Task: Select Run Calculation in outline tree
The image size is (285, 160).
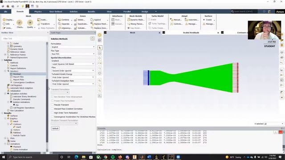Action: click(17, 111)
